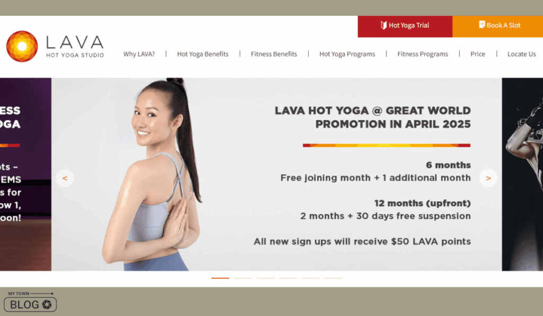Click the partial purple slide on the left
The width and height of the screenshot is (543, 316).
[x=25, y=174]
